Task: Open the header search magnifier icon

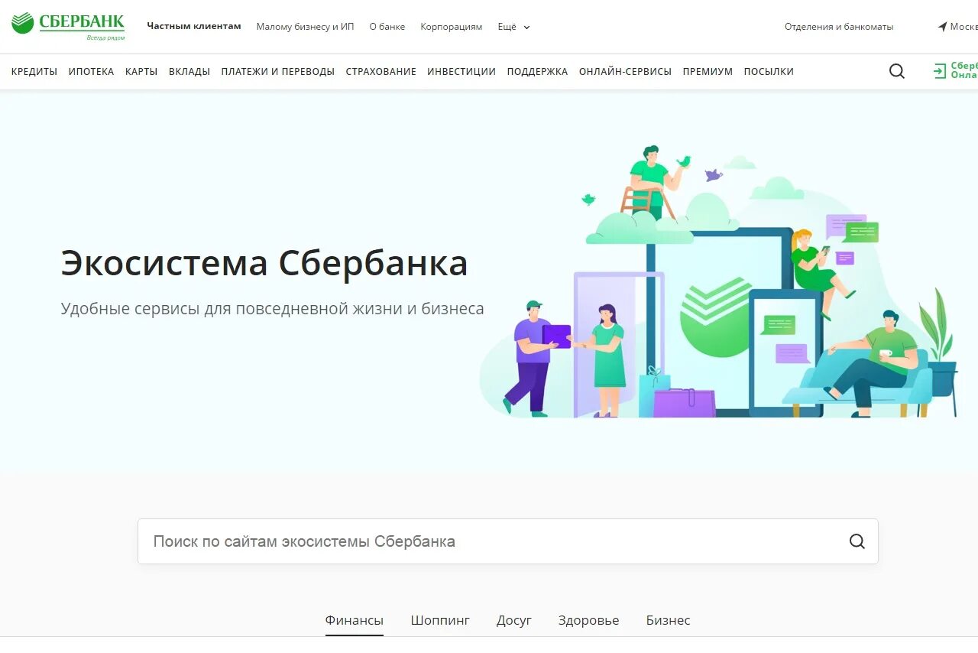Action: 897,71
